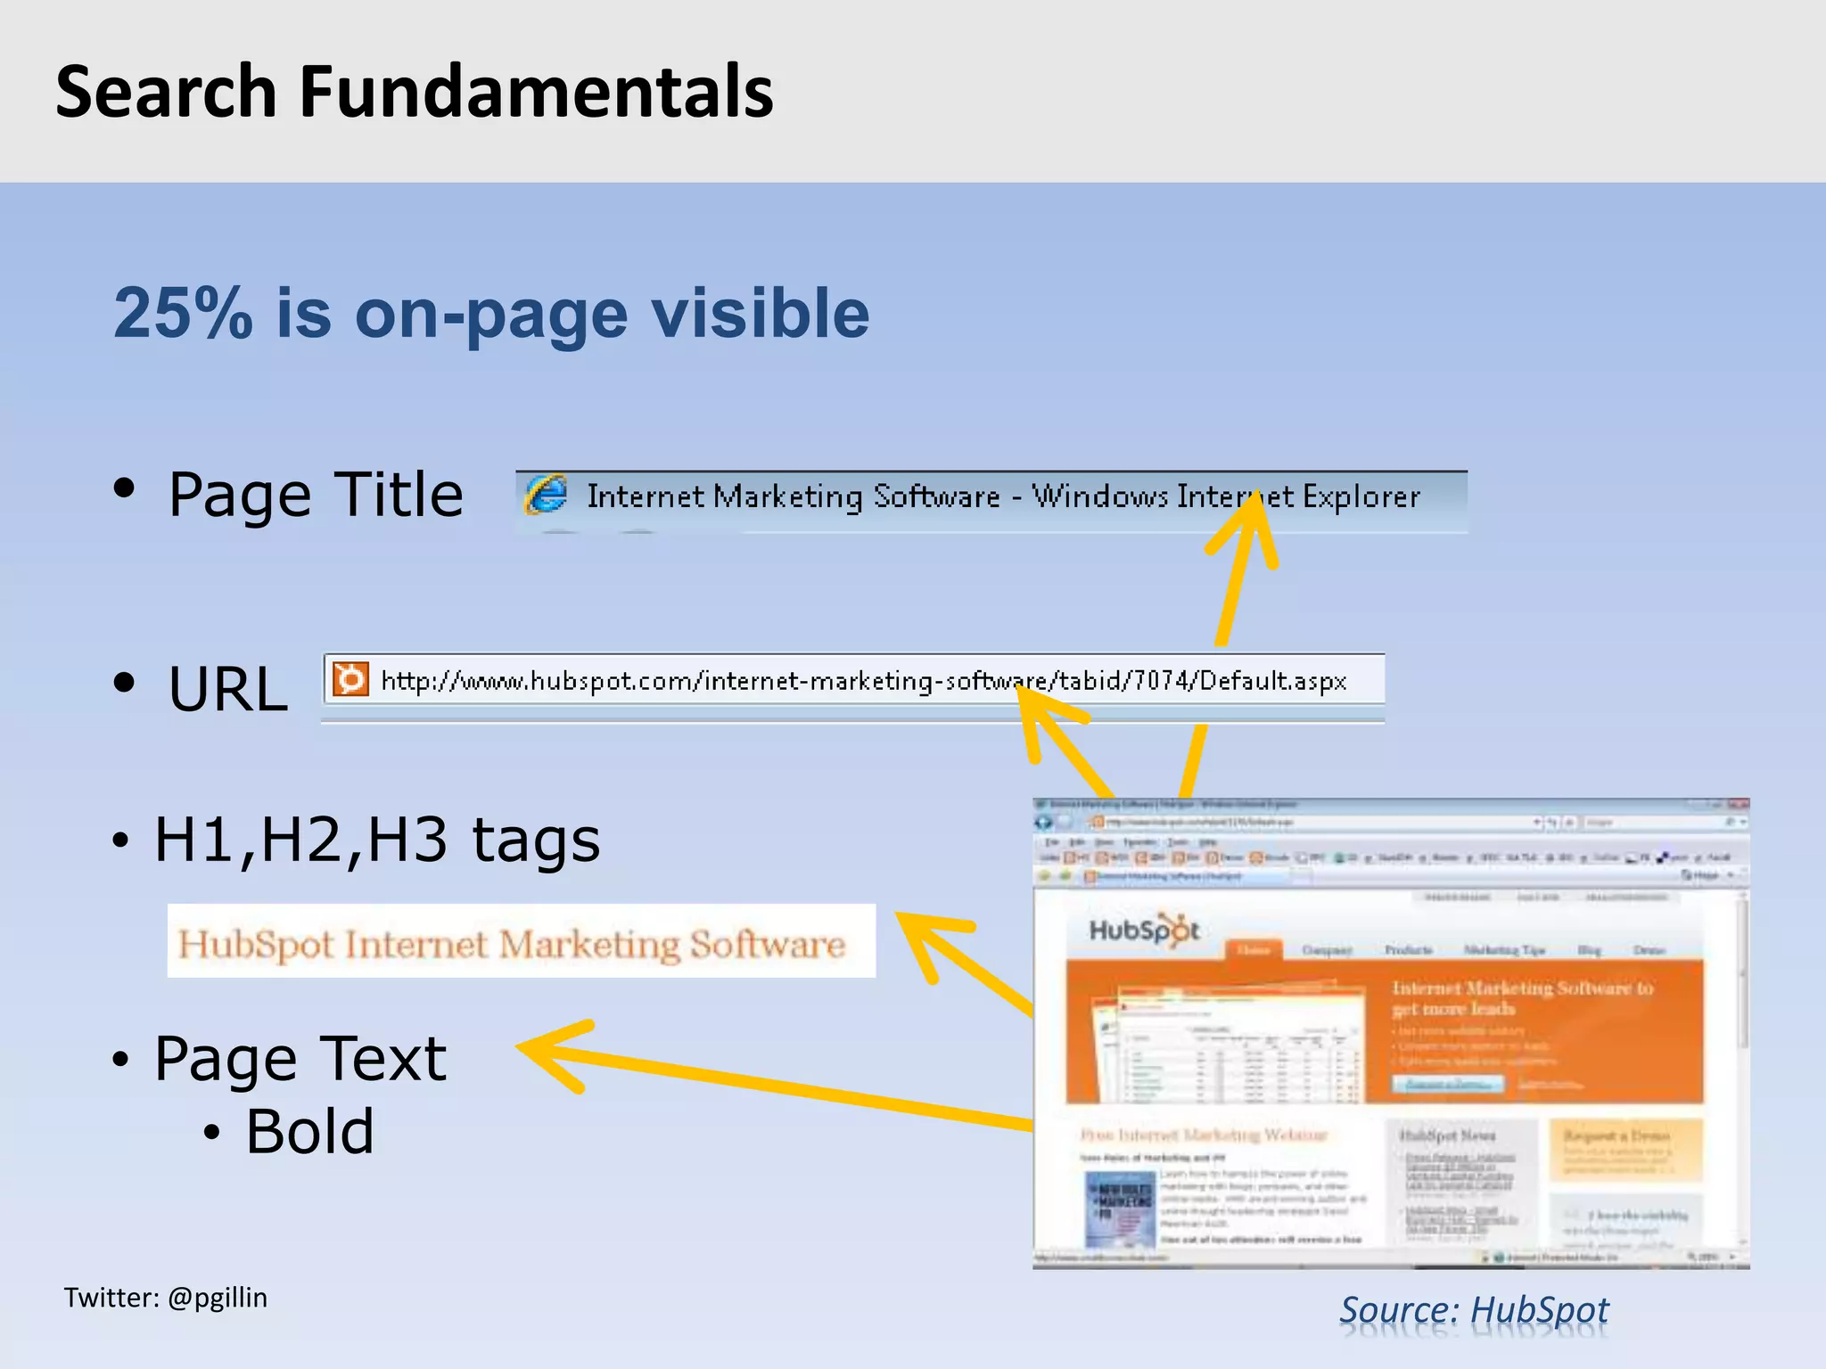This screenshot has width=1826, height=1369.
Task: Open the Company tab on HubSpot site
Action: click(x=1327, y=950)
